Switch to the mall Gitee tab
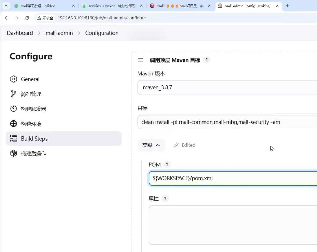The height and width of the screenshot is (252, 317). click(180, 6)
